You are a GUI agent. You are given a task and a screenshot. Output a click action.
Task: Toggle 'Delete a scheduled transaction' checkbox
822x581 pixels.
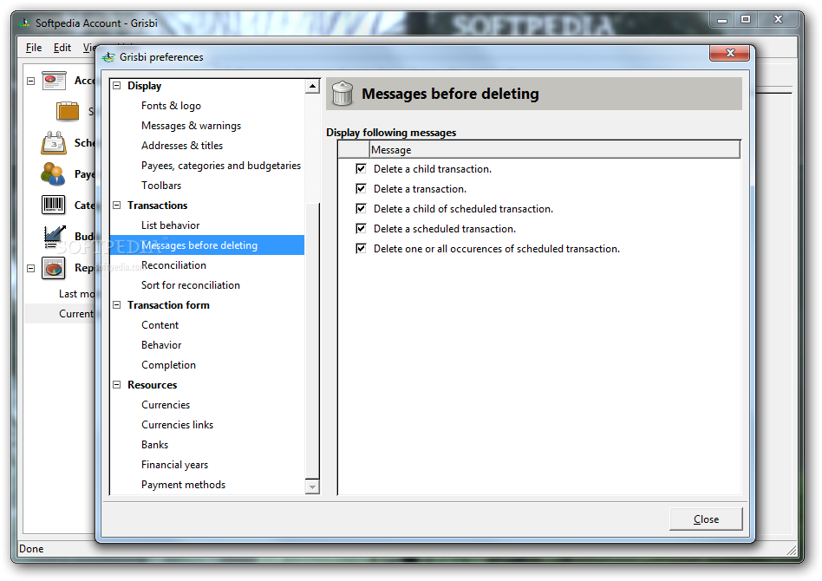point(361,228)
